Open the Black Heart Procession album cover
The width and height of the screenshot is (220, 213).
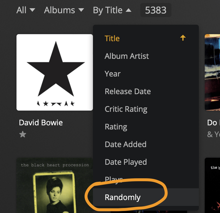coord(54,185)
